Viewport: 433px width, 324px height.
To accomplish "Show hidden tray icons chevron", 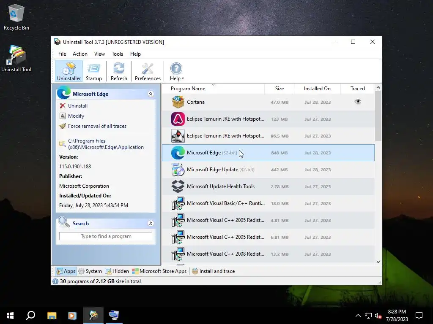I will tap(358, 316).
